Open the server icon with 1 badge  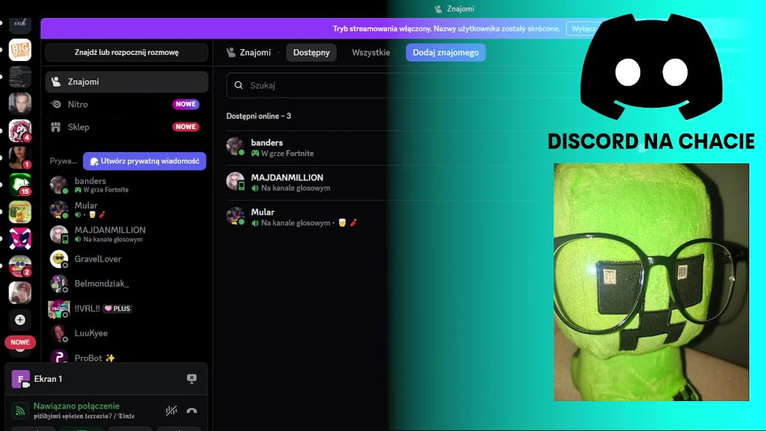[x=20, y=157]
